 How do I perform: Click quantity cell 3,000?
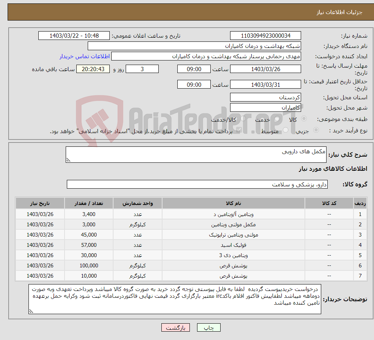tap(89, 225)
